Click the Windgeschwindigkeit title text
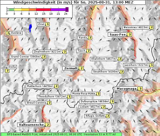 tap(73, 2)
